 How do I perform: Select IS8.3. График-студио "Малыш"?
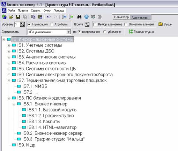pyautogui.click(x=53, y=139)
